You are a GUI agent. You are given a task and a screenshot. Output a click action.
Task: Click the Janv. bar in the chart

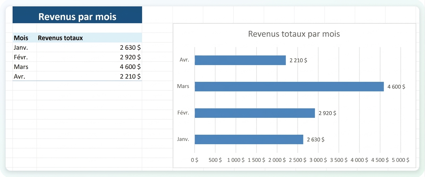[249, 139]
